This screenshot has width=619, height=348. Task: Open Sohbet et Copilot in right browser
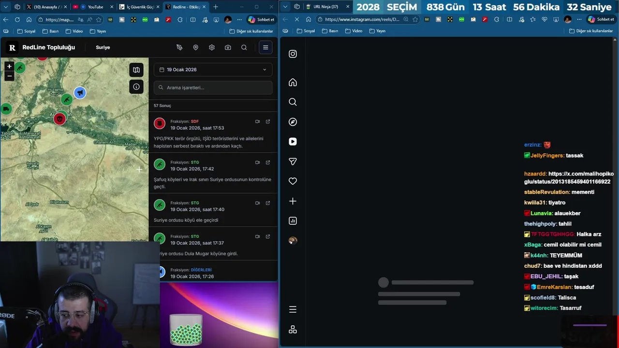point(601,19)
